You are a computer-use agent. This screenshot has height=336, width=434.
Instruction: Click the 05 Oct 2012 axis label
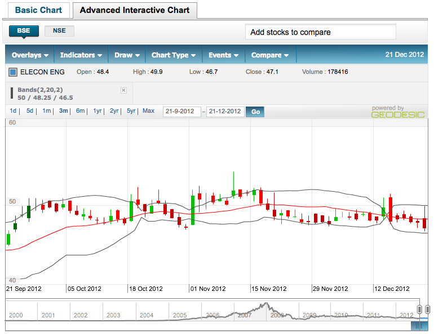tap(85, 289)
